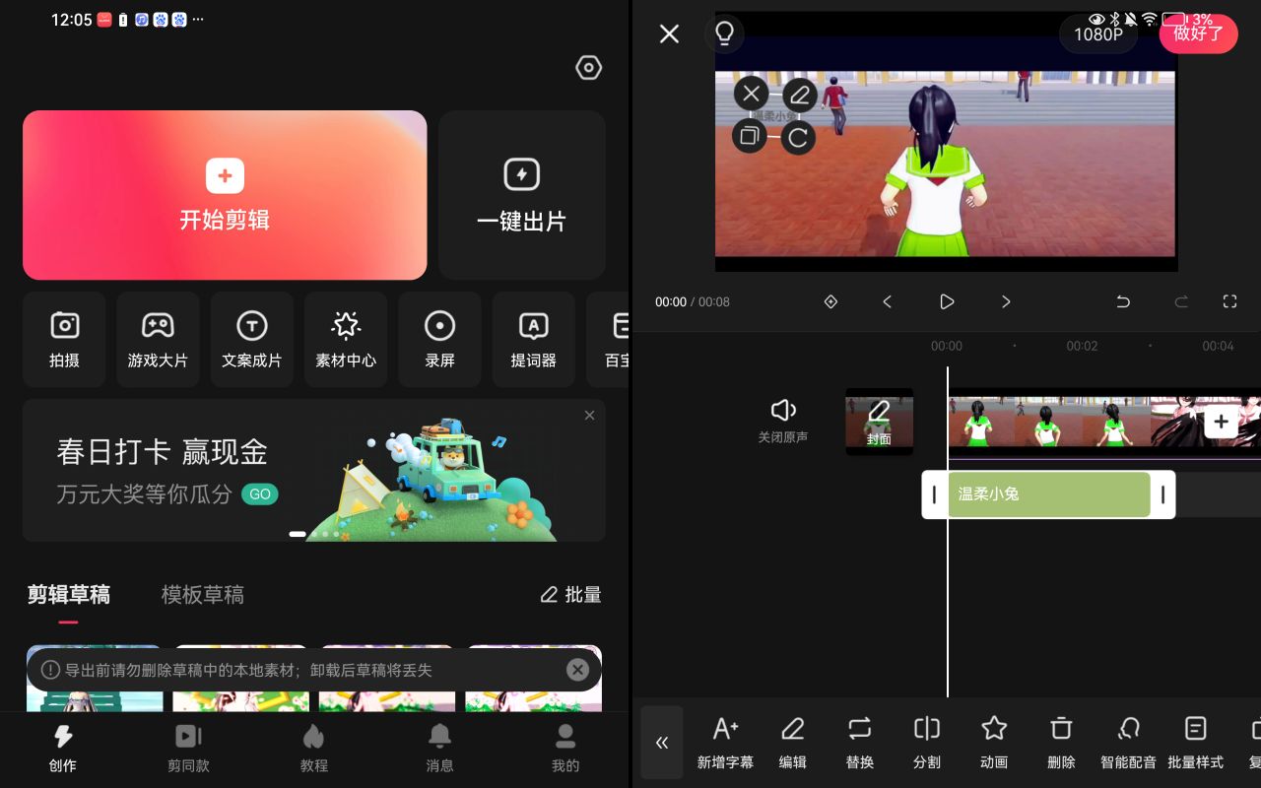1261x788 pixels.
Task: Toggle 关闭原声 mute original audio
Action: point(783,421)
